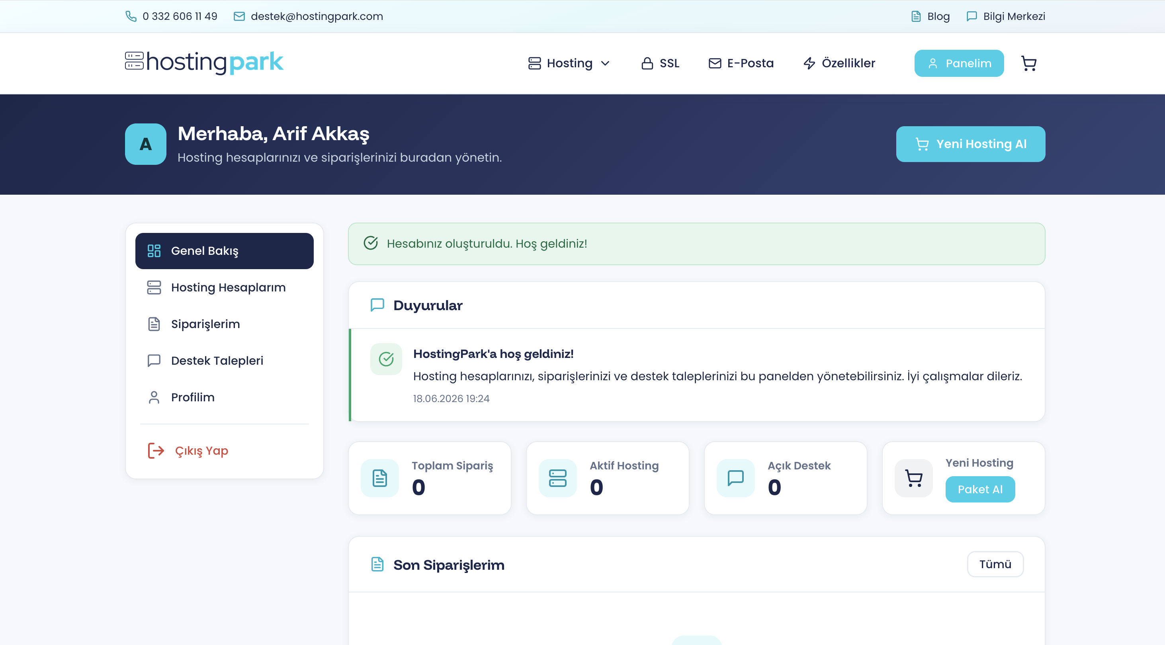Open the Blog link
1165x645 pixels.
(x=930, y=16)
